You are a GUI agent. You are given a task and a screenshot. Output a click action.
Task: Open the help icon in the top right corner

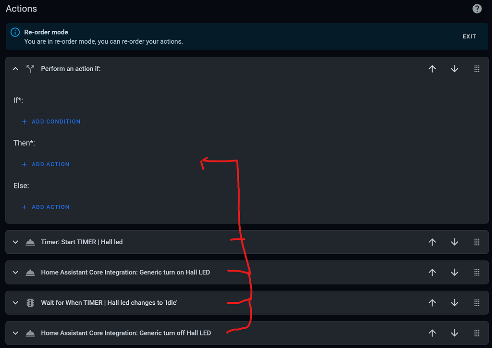click(477, 8)
